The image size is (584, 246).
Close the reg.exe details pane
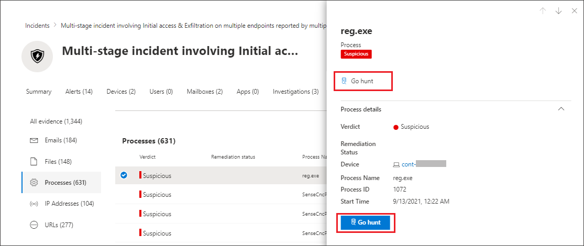(x=575, y=11)
